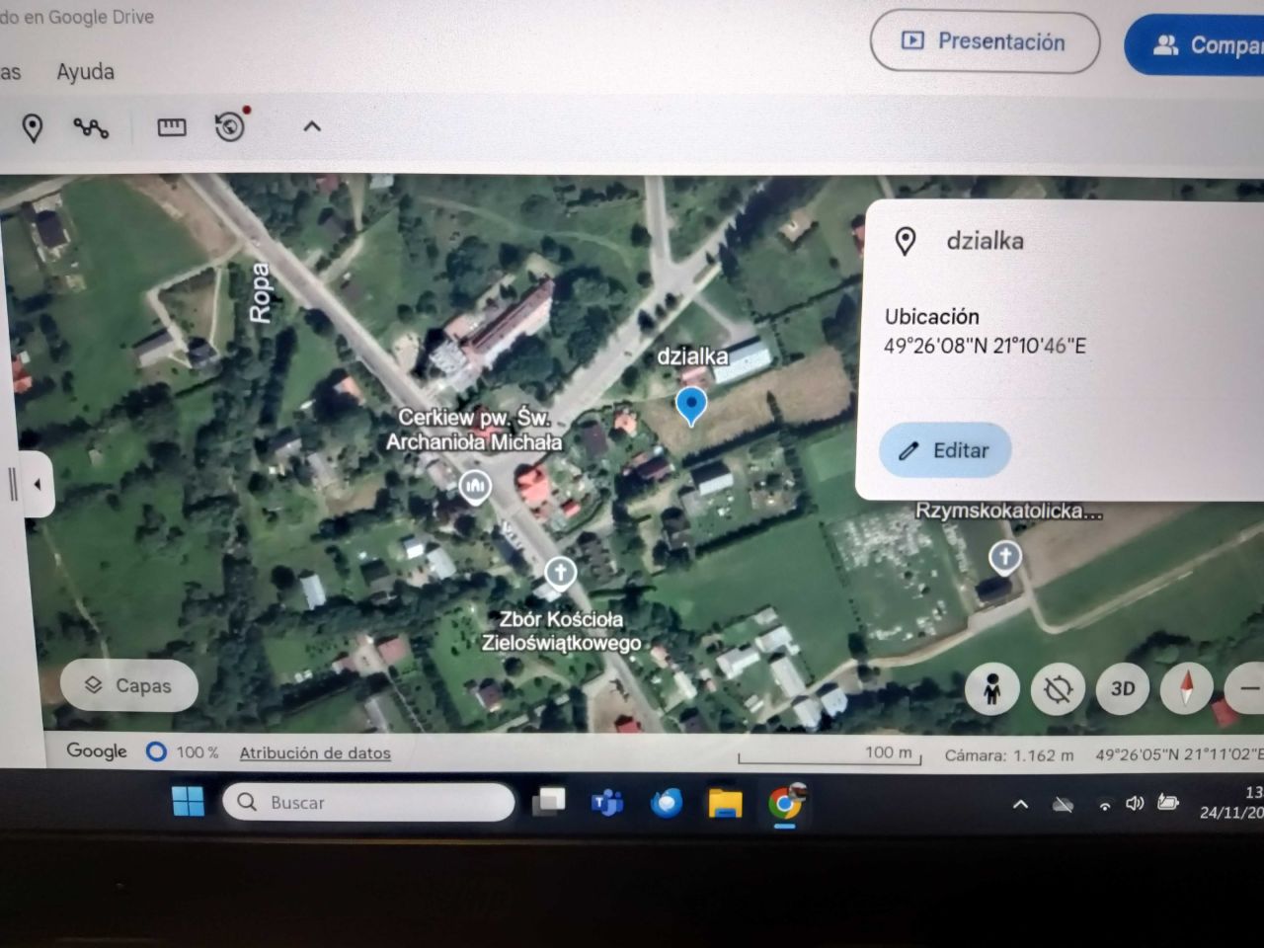Screen dimensions: 1264x948
Task: Click the crossed my-location icon
Action: tap(1057, 688)
